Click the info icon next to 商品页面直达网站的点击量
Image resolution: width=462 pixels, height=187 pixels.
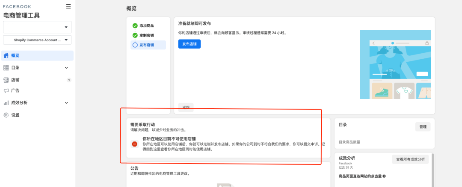pyautogui.click(x=384, y=176)
